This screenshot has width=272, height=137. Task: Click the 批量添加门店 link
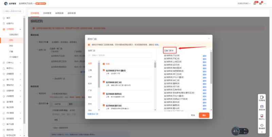point(93,114)
